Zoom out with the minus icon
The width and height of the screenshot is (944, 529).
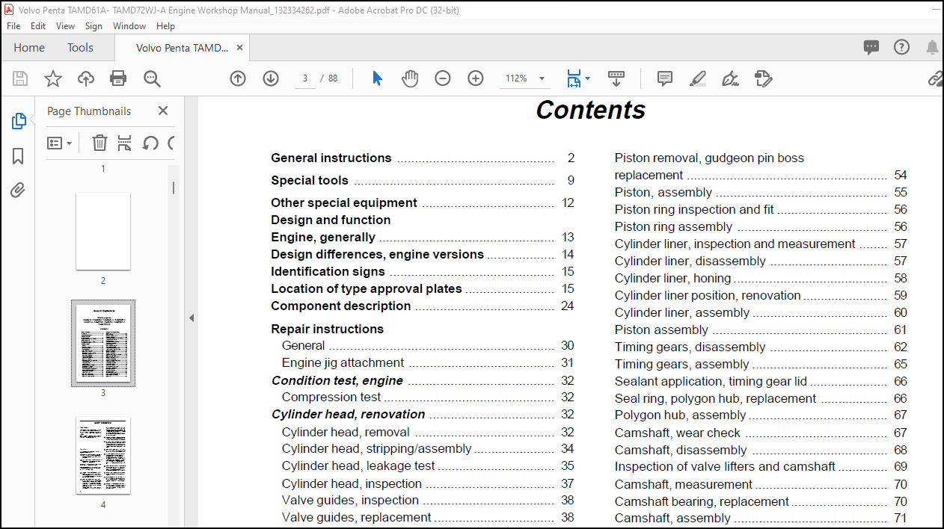tap(443, 78)
